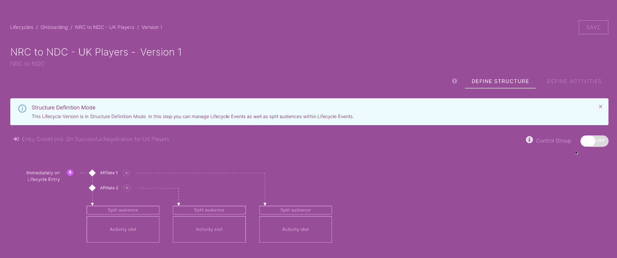Click the entry conditions arrow icon
This screenshot has width=617, height=258.
click(16, 139)
